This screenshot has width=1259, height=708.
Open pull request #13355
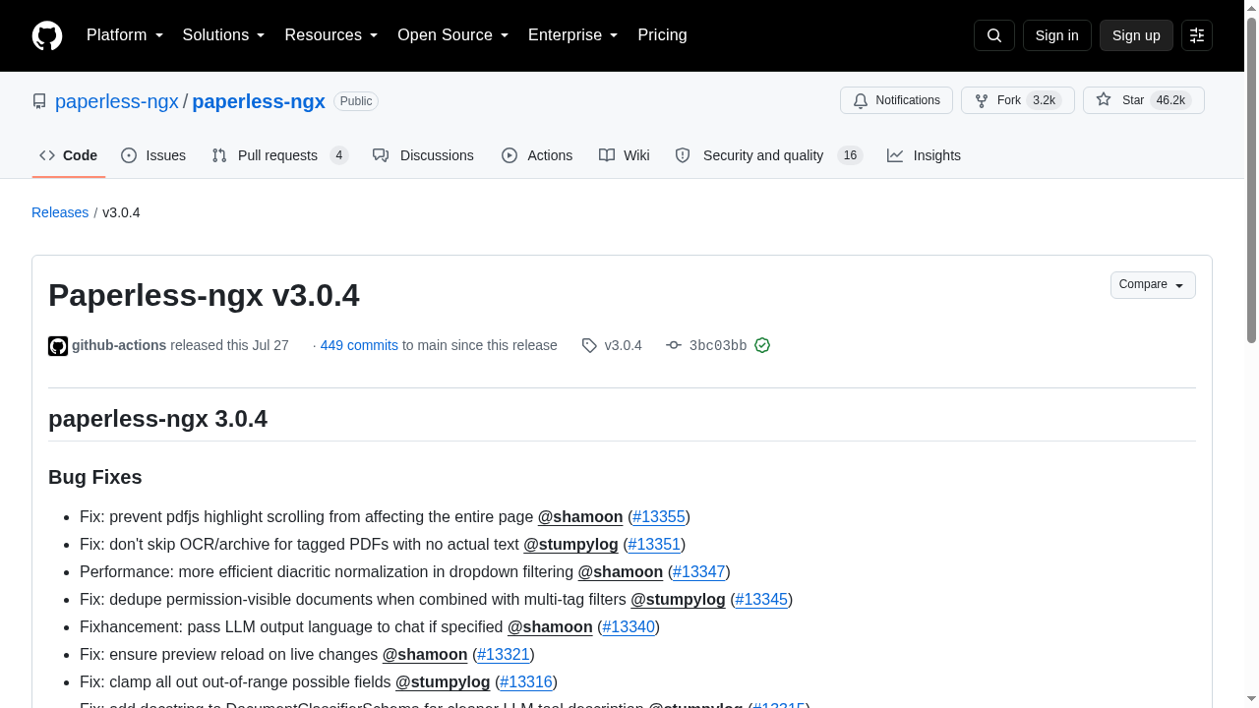point(659,516)
